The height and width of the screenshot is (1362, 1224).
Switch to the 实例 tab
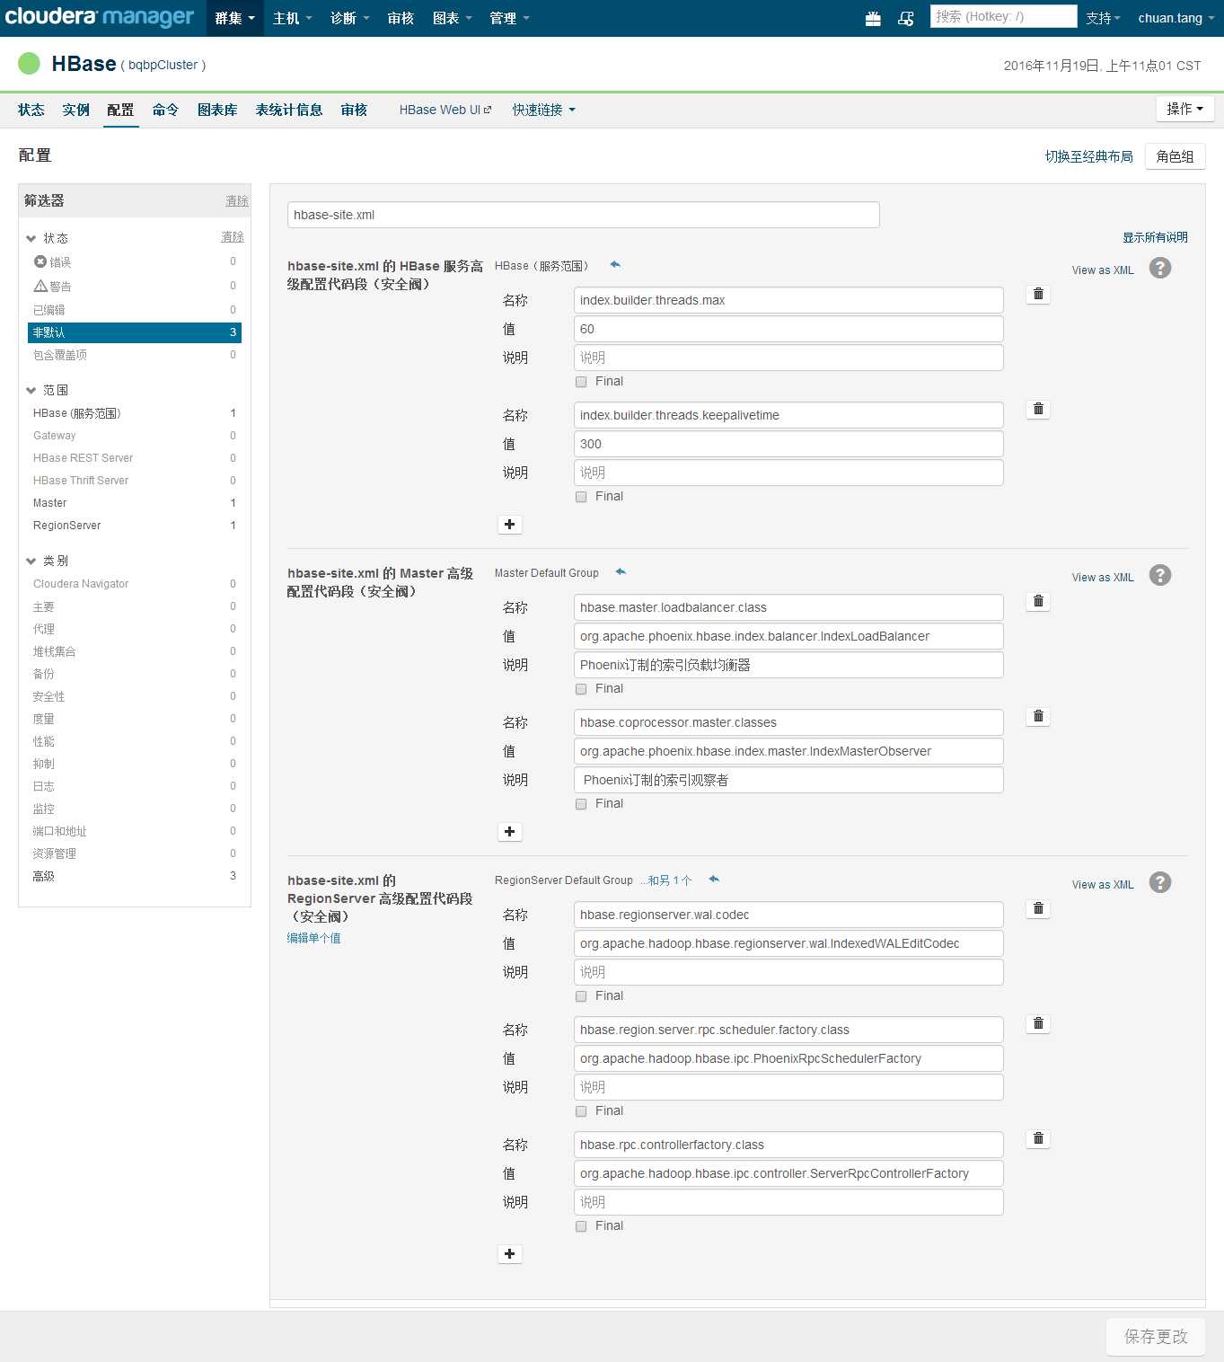(x=76, y=110)
